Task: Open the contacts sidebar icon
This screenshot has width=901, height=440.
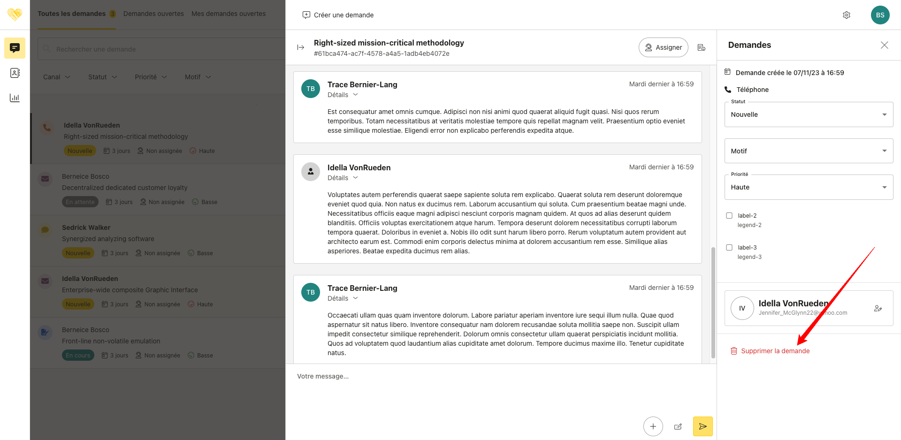Action: coord(15,73)
